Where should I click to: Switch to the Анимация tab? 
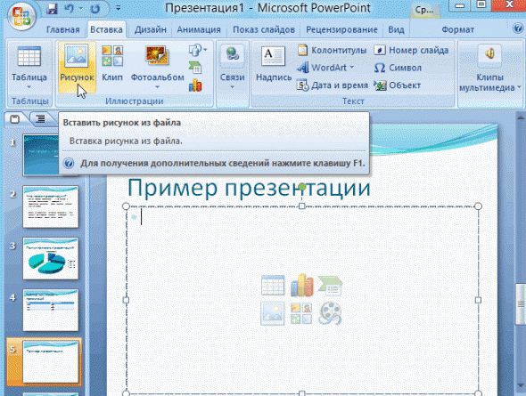click(x=199, y=29)
